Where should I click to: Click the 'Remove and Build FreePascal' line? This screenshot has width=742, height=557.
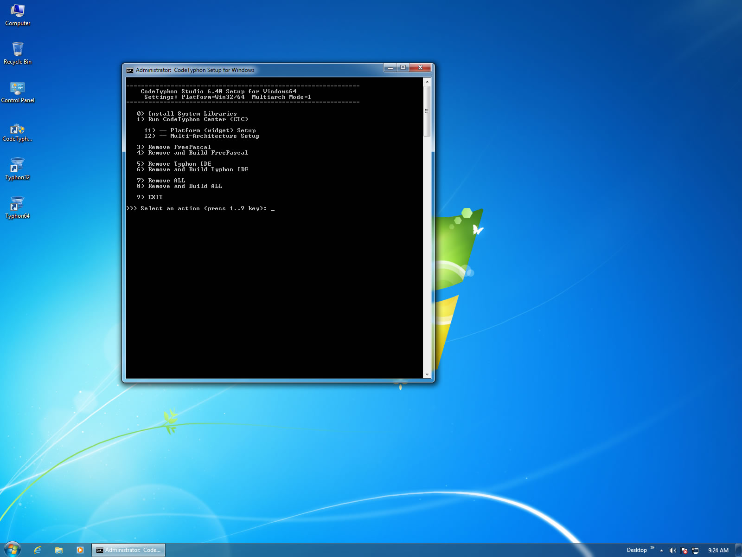(x=192, y=153)
